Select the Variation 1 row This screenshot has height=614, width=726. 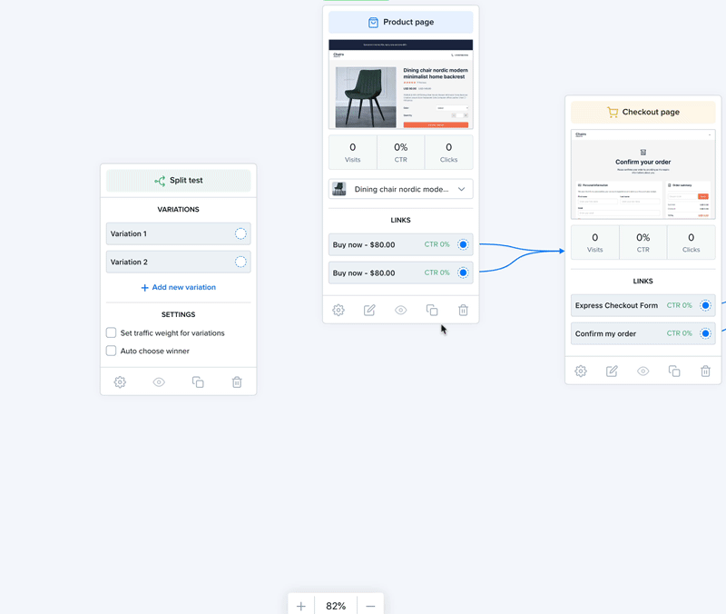pos(178,233)
